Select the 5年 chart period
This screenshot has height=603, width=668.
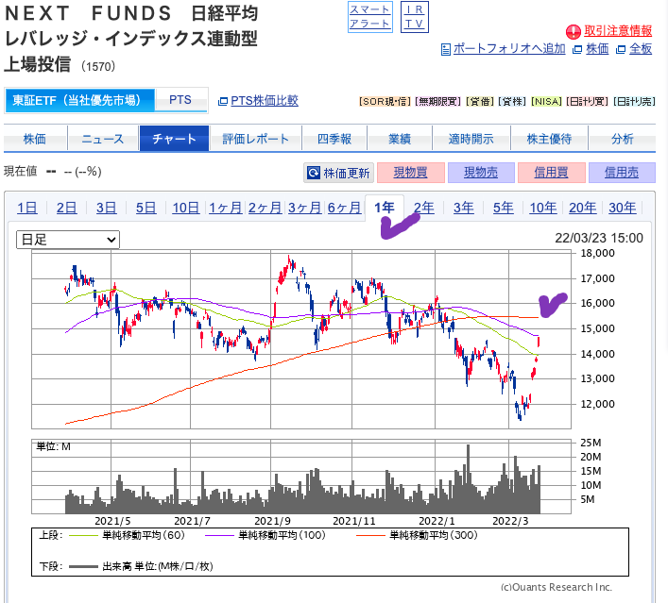pos(504,209)
